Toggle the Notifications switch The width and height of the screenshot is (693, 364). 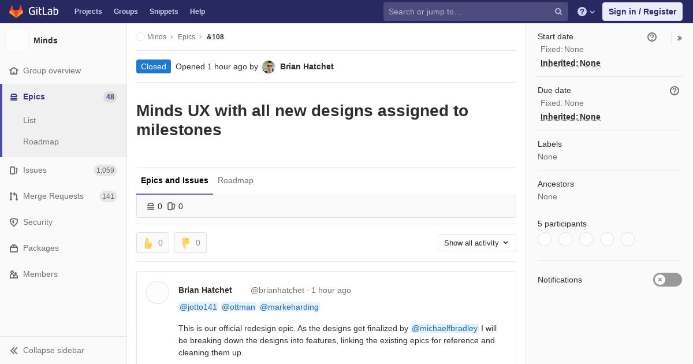tap(668, 280)
